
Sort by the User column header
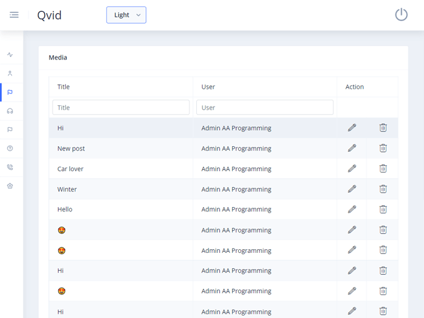(208, 87)
